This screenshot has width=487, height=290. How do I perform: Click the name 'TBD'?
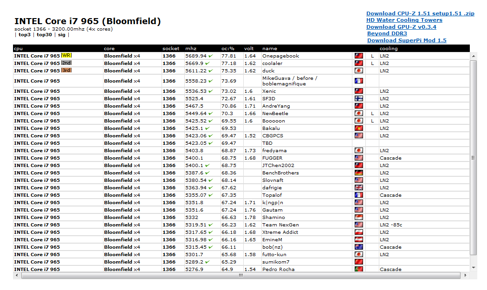coord(267,143)
